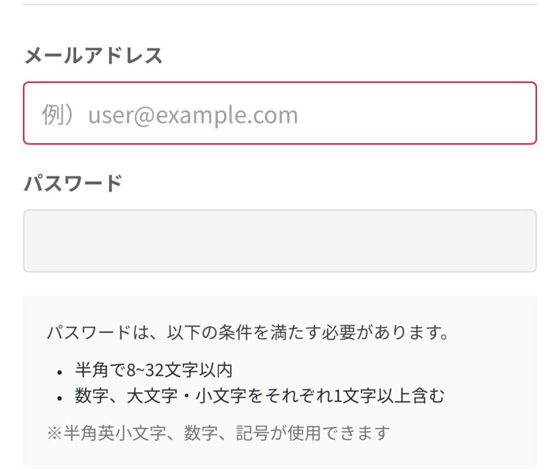Screen dimensions: 560x470
Task: Click the パスワードは、以下の条件 intro sentence
Action: tap(247, 333)
